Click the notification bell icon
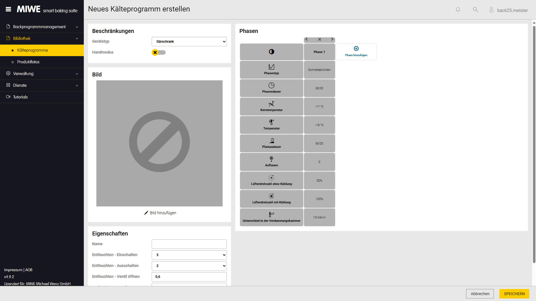The image size is (536, 301). point(458,10)
